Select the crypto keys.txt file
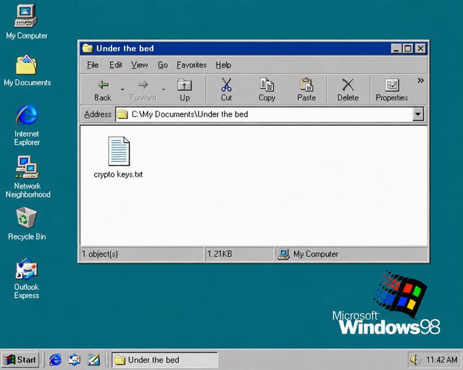Viewport: 463px width, 370px height. (x=118, y=157)
